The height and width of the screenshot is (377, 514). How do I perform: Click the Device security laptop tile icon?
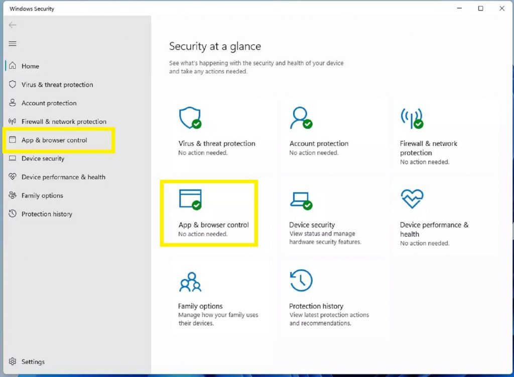coord(301,200)
